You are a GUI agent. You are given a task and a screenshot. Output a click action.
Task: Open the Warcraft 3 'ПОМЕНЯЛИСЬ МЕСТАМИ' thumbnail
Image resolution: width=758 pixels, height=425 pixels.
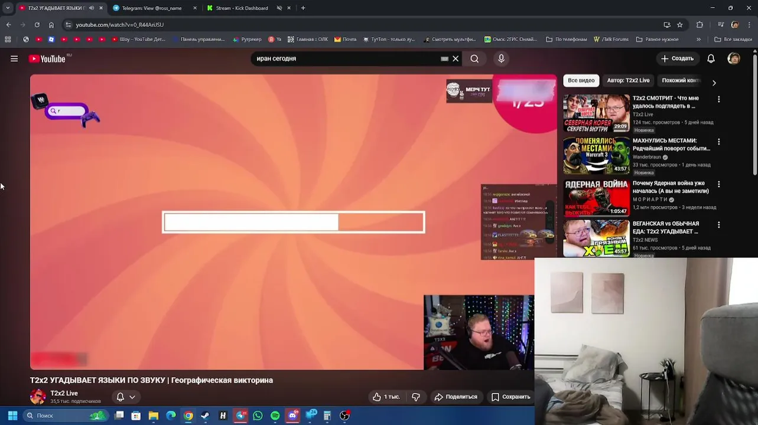pyautogui.click(x=596, y=156)
